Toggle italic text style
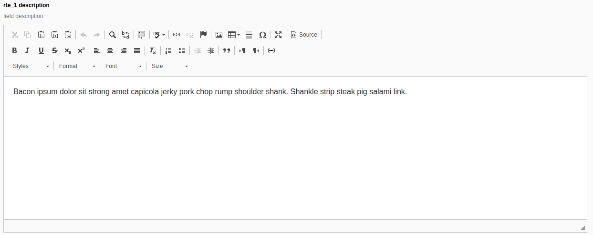 tap(28, 50)
